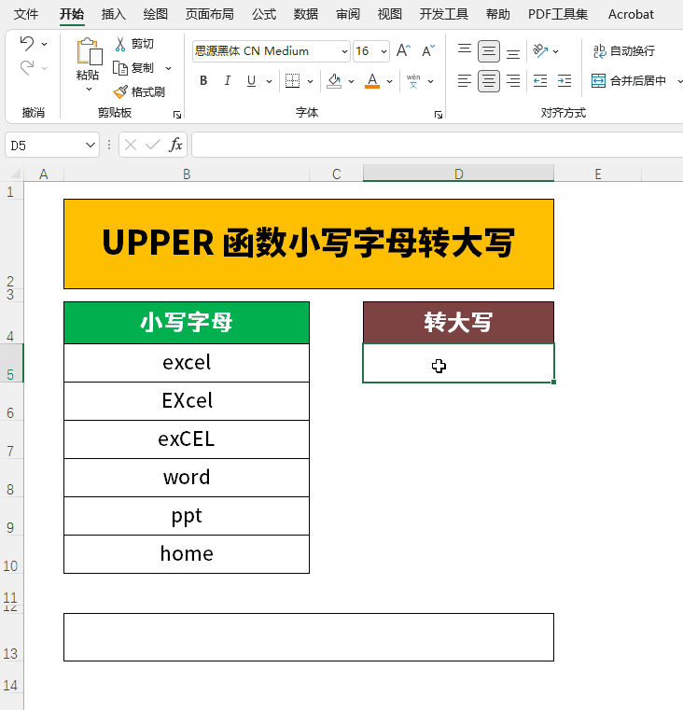Expand the Name Box dropdown
Screen dimensions: 683x710
(x=91, y=145)
